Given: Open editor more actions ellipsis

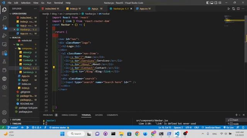Looking at the screenshot, I should pos(243,8).
